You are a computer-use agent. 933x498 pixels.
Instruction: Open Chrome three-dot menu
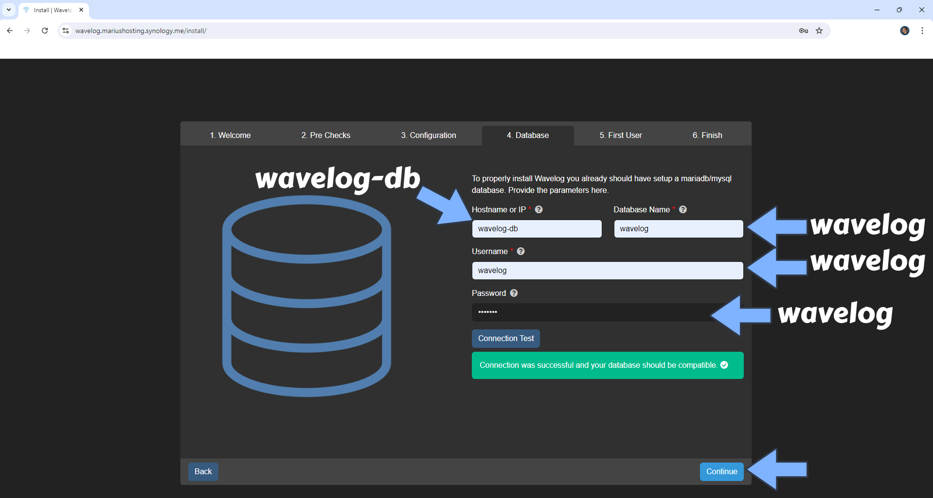(x=922, y=31)
